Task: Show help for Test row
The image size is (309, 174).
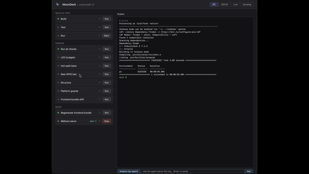Action: coord(99,27)
